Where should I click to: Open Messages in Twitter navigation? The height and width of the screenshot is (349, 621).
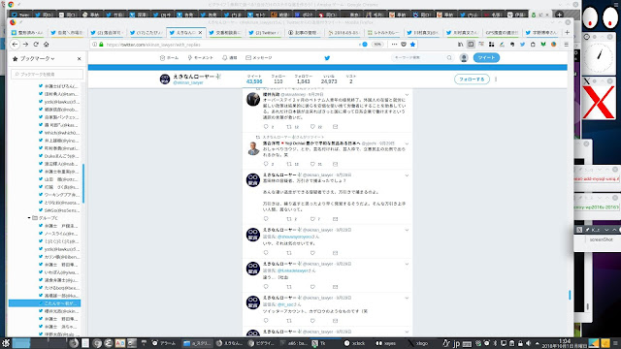pos(259,58)
